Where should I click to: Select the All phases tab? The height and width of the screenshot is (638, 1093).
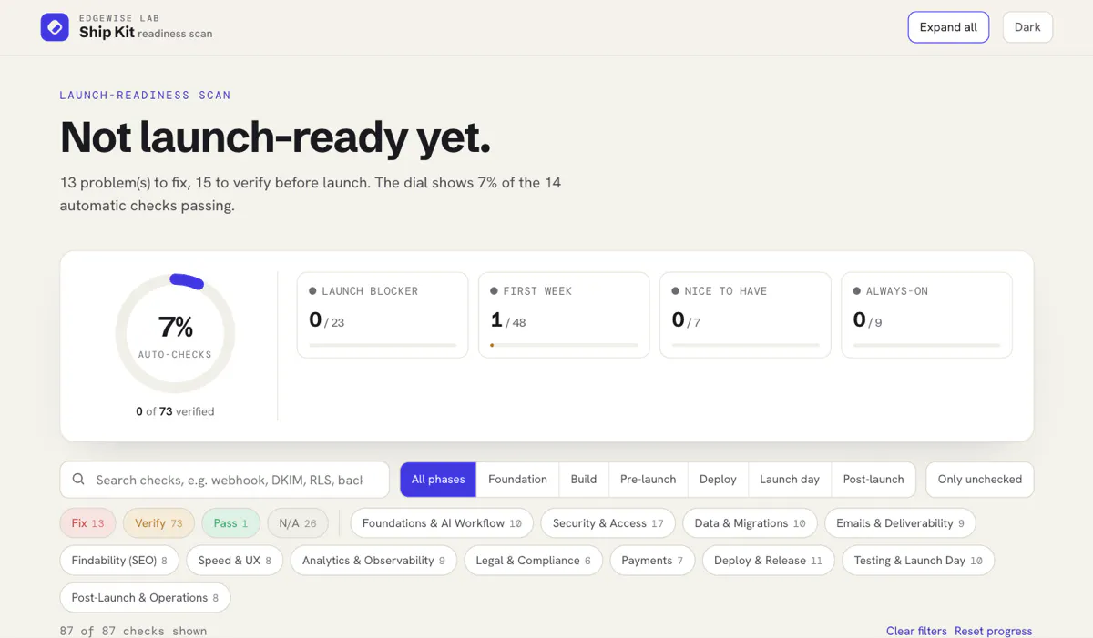[x=438, y=480]
